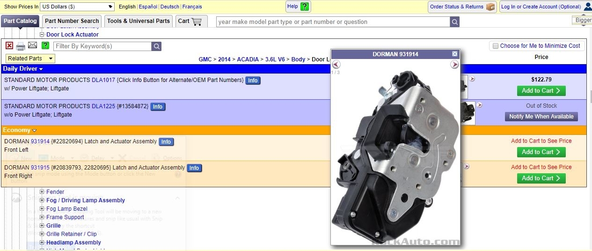Image resolution: width=592 pixels, height=251 pixels.
Task: Switch language to English
Action: pyautogui.click(x=127, y=7)
